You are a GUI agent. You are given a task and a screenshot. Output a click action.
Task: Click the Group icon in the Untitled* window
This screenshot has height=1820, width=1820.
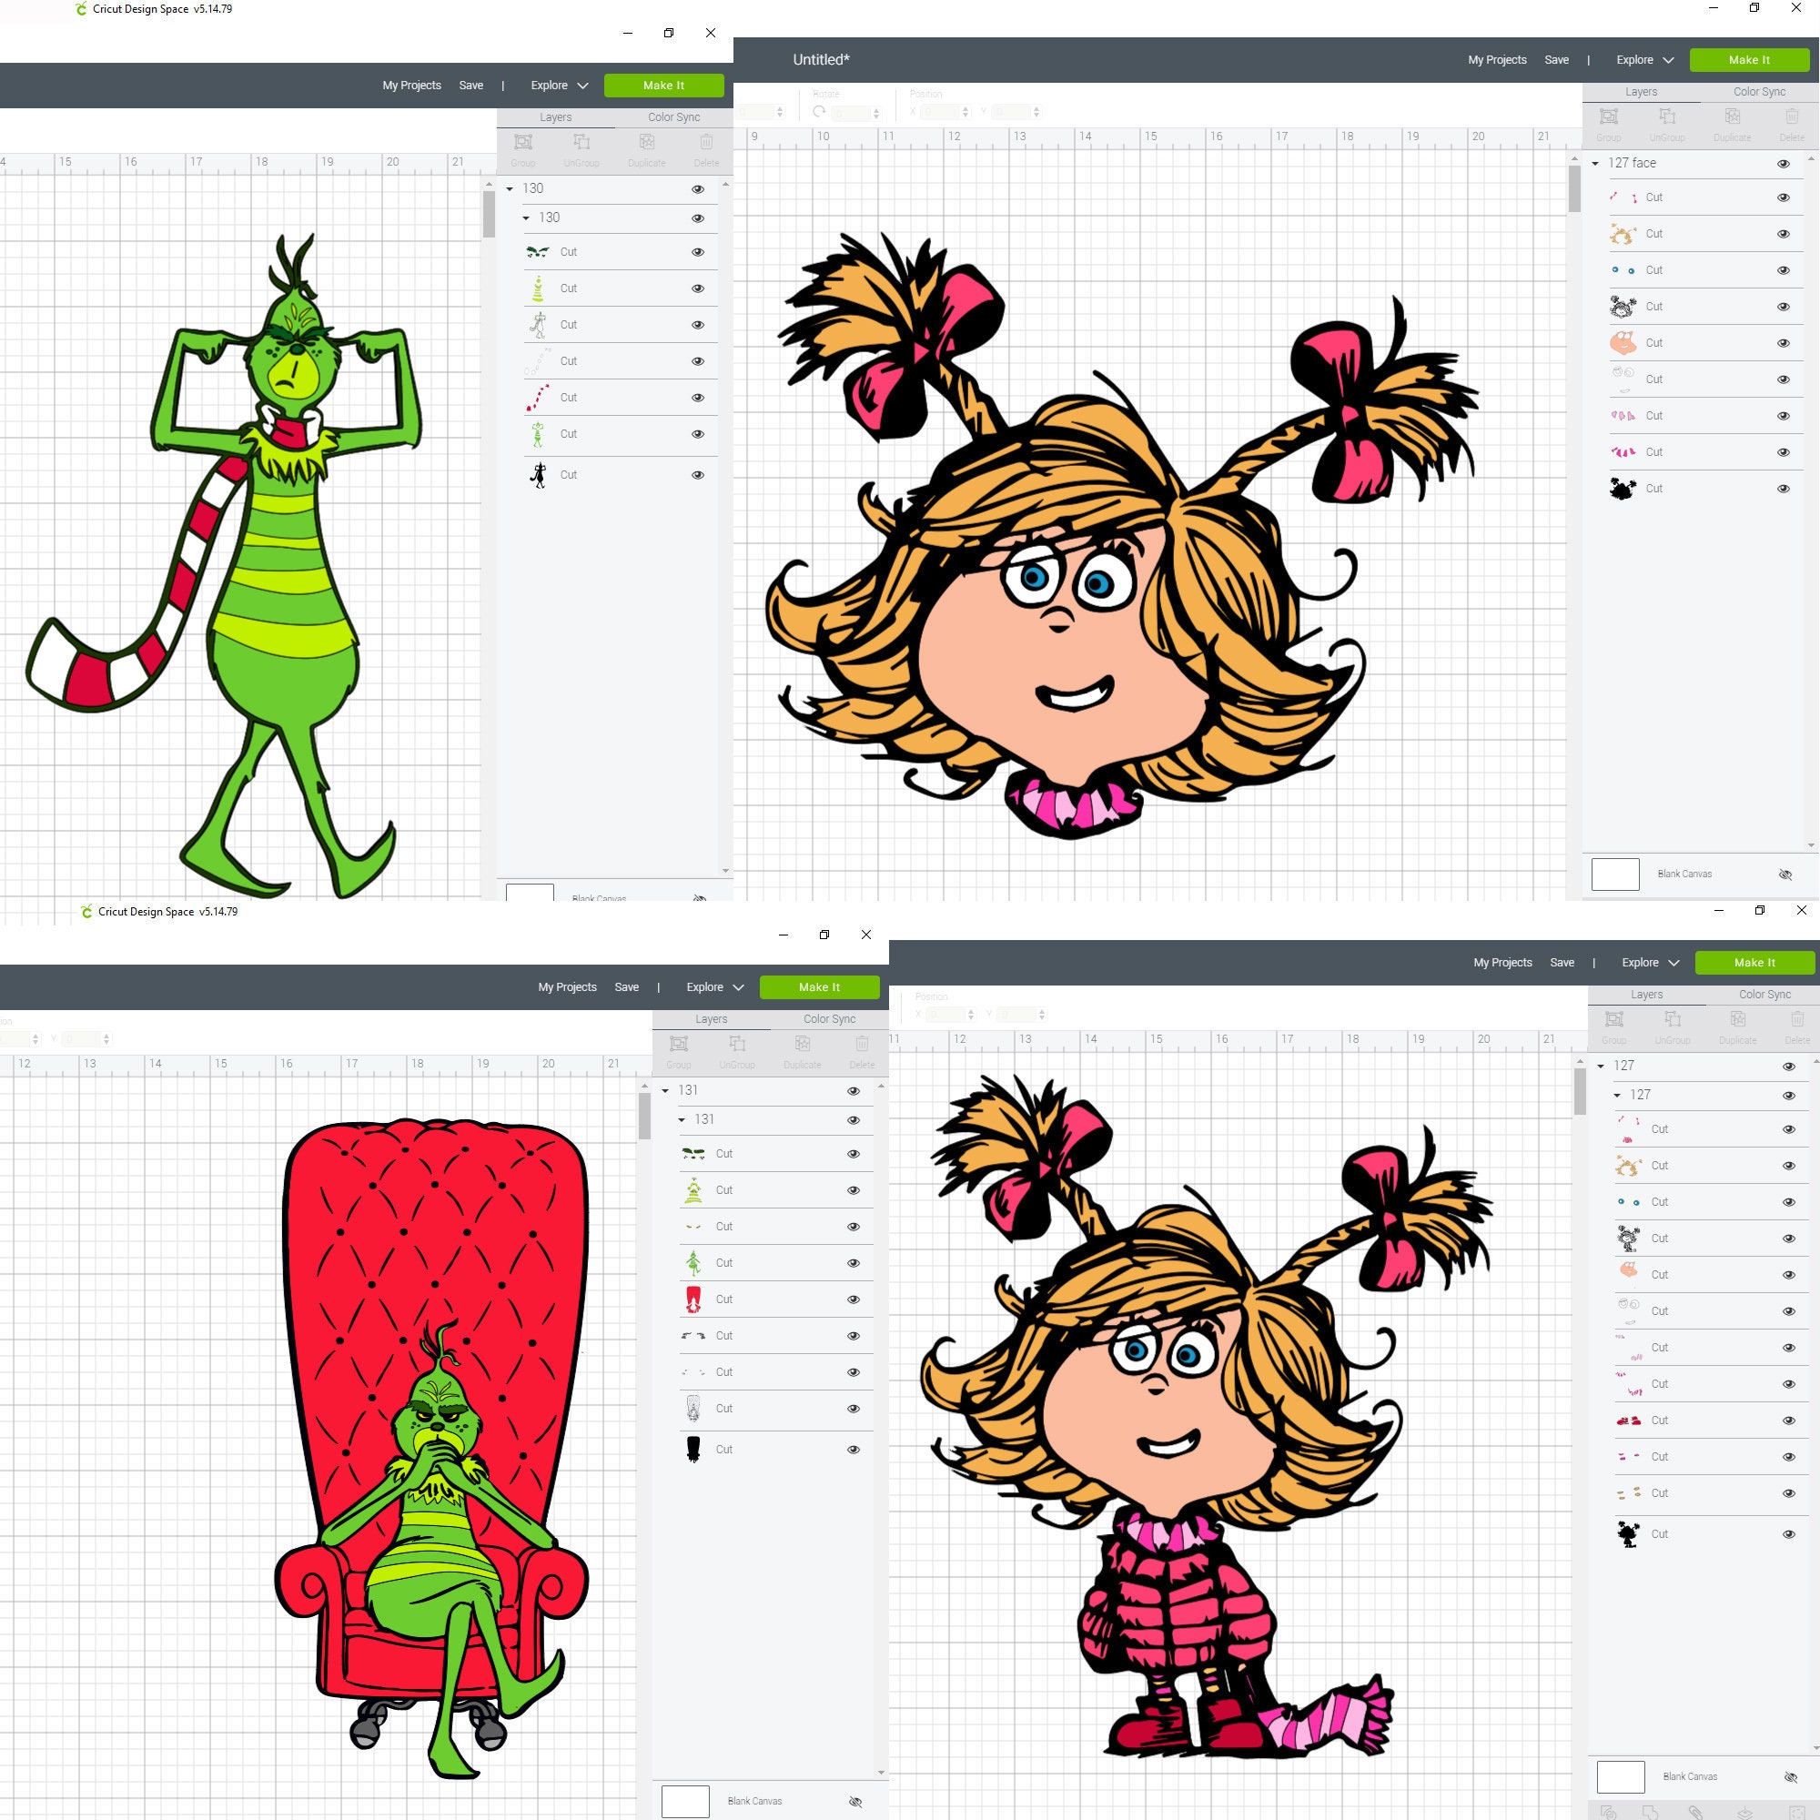tap(1608, 116)
